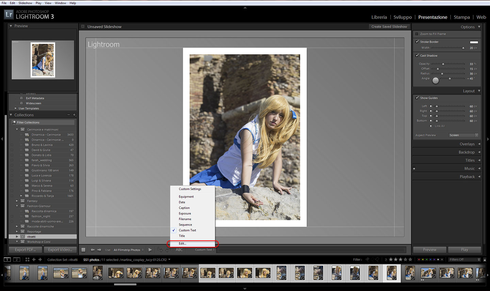
Task: Open the Aspect Preview Screen dropdown
Action: 463,135
